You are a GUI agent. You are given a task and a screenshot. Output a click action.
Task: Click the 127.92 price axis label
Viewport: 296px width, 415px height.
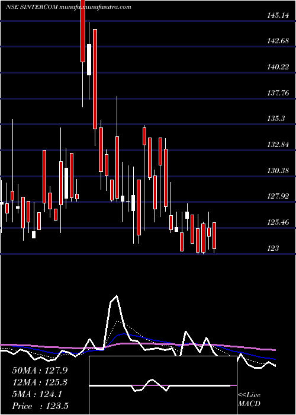(x=278, y=196)
